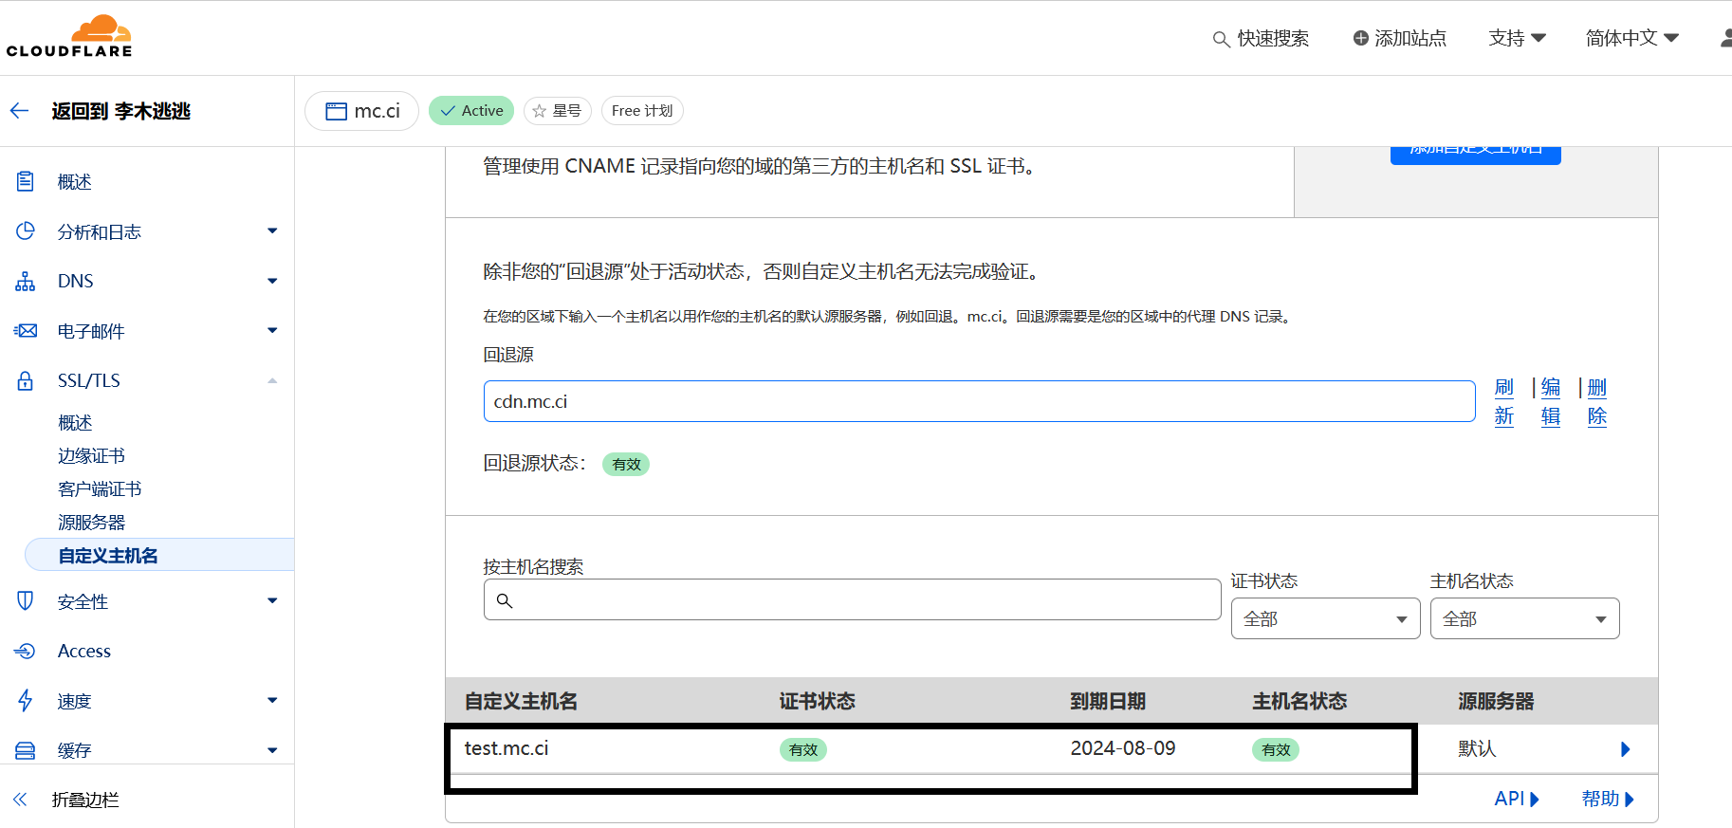This screenshot has height=828, width=1732.
Task: Open the API link below the table
Action: pyautogui.click(x=1517, y=799)
